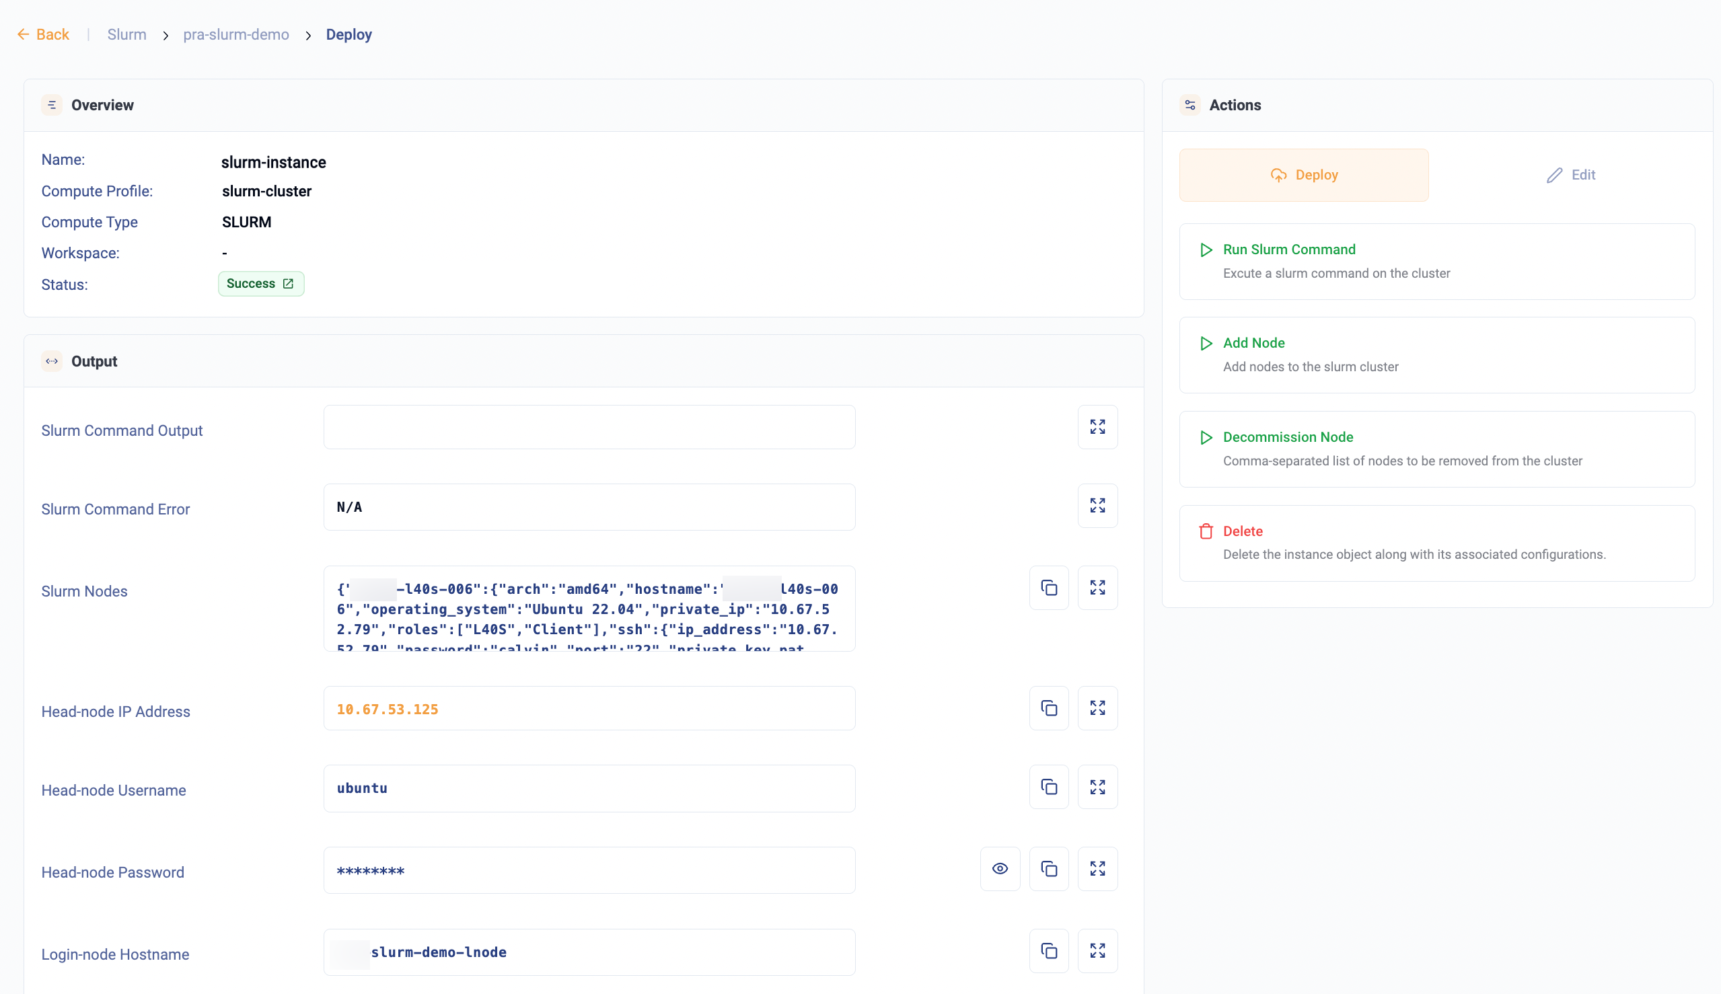Image resolution: width=1721 pixels, height=994 pixels.
Task: Select the Decommission Node action
Action: click(x=1287, y=437)
